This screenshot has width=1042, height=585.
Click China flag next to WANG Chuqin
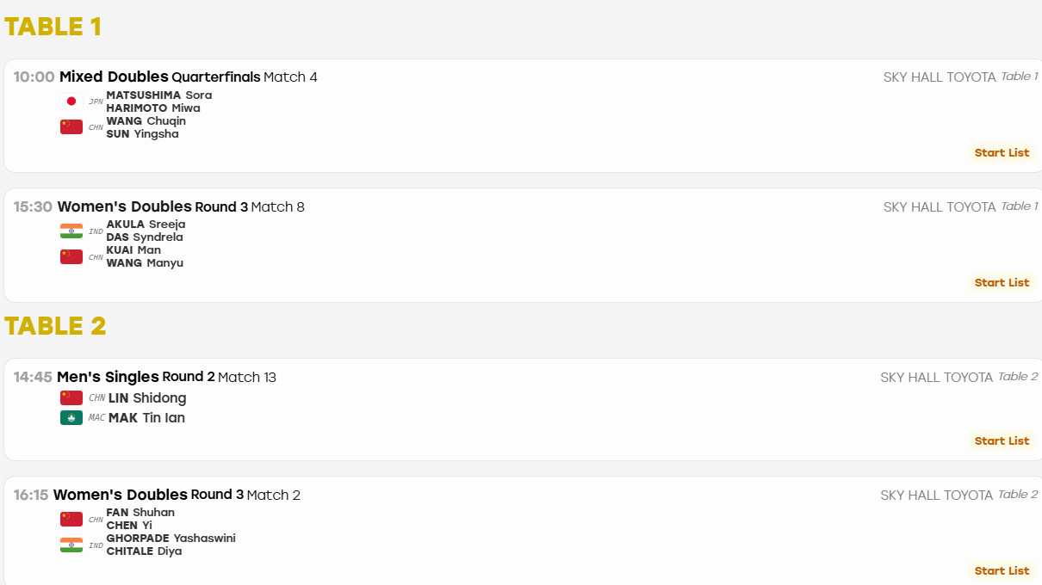tap(71, 127)
